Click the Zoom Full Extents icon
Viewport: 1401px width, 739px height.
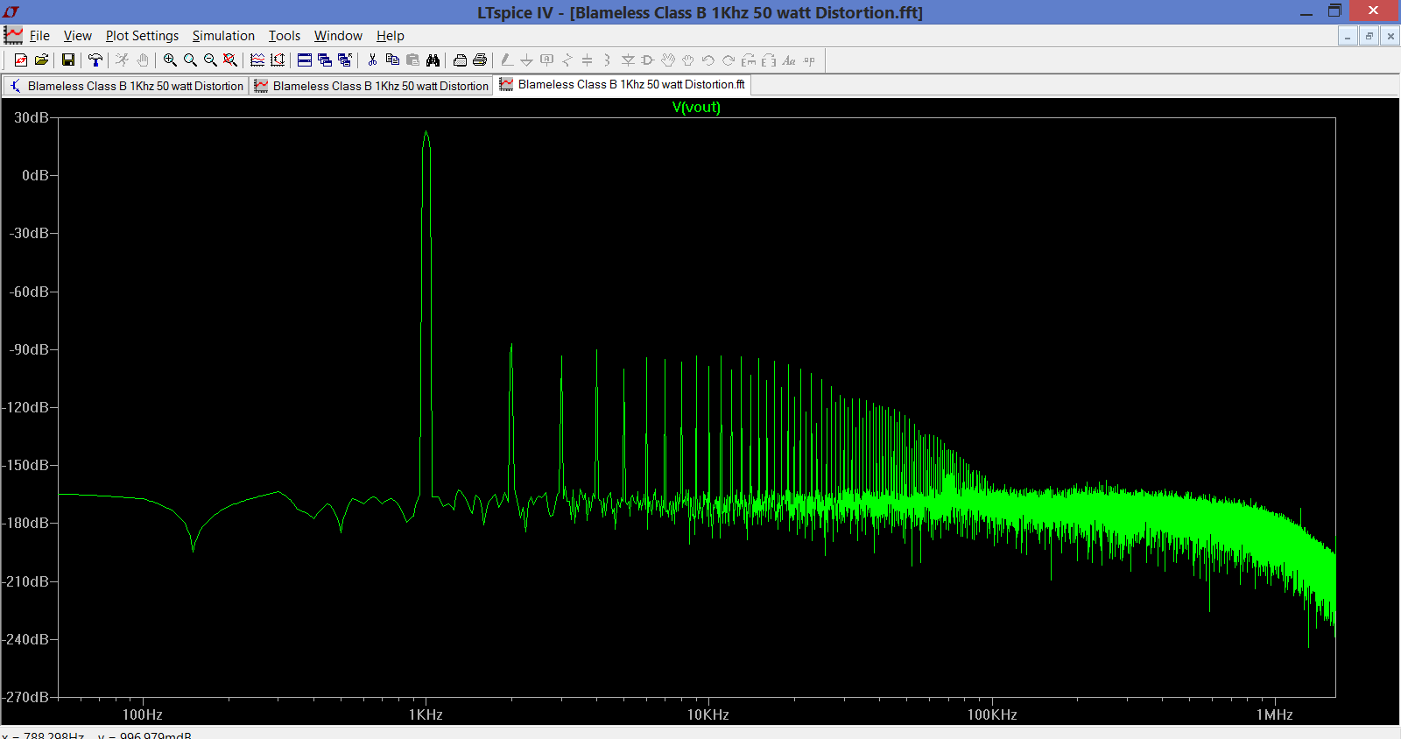point(230,60)
